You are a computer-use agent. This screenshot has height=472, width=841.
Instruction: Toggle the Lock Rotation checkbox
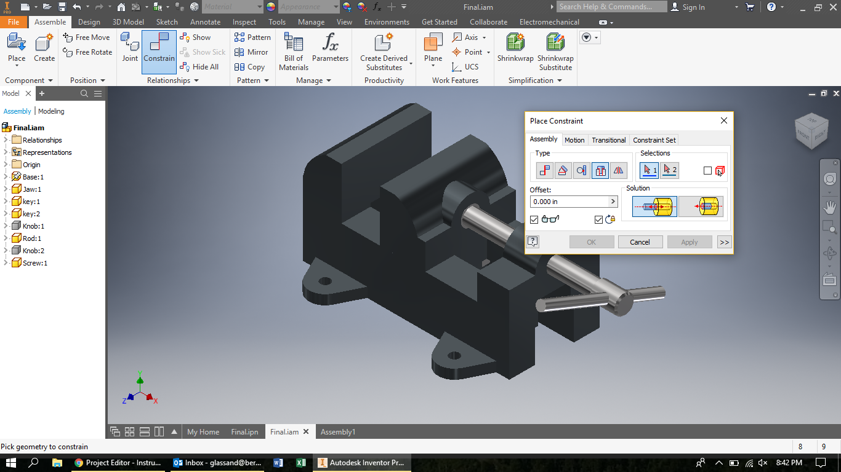(x=598, y=219)
